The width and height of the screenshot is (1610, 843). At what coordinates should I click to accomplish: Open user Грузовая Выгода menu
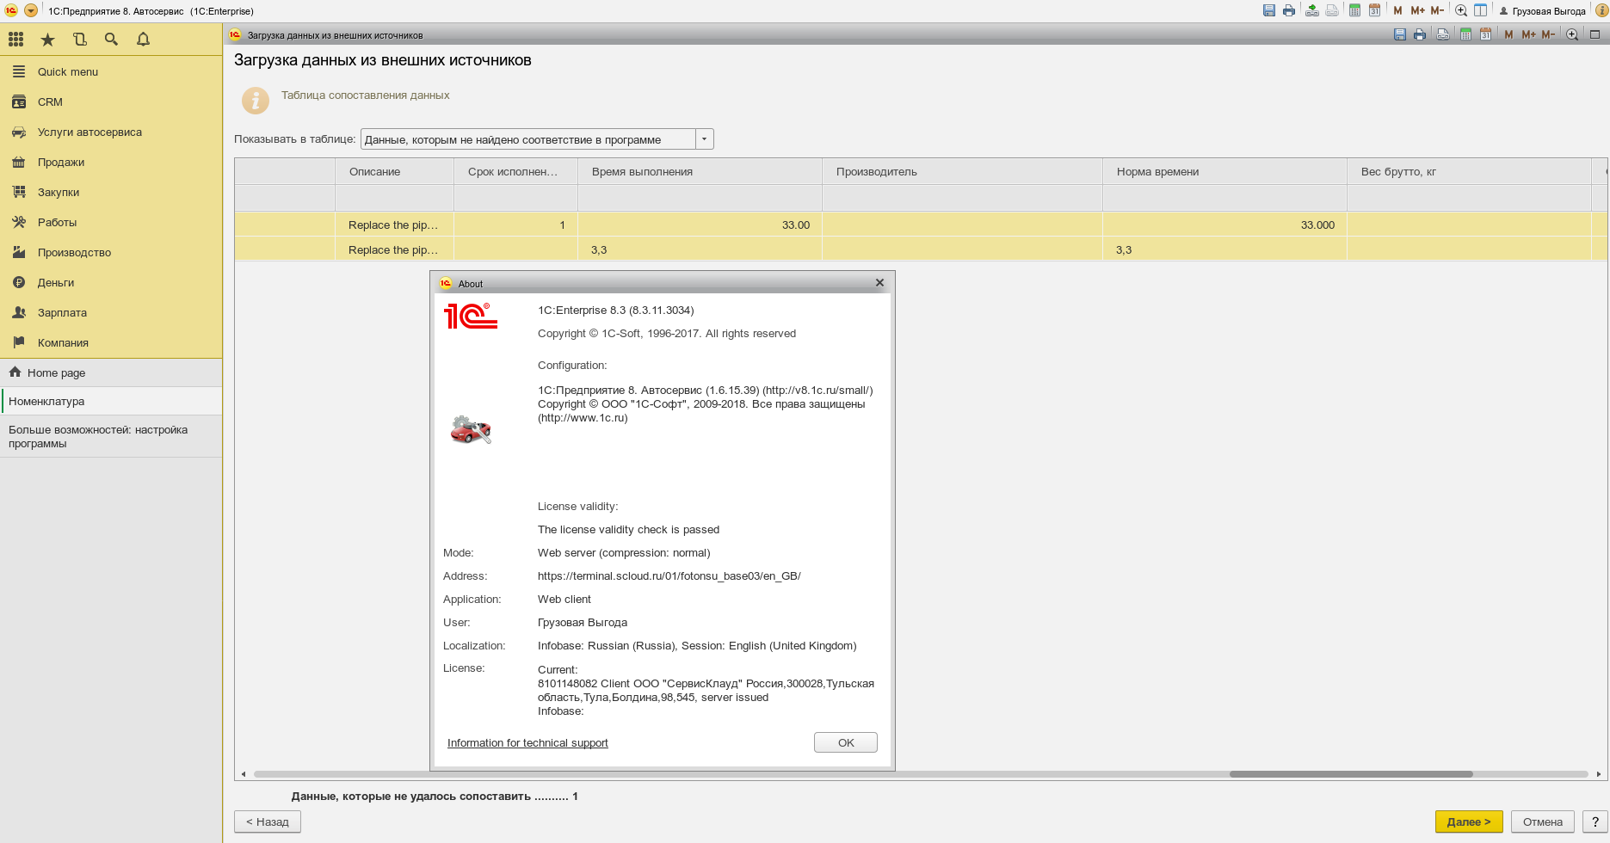click(x=1543, y=11)
